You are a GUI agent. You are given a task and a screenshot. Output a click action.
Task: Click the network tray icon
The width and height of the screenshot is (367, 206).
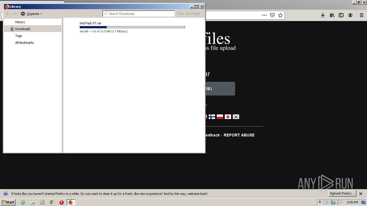(x=333, y=202)
